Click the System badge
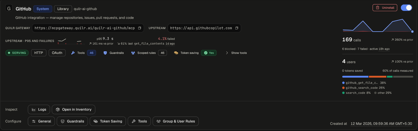 click(43, 9)
